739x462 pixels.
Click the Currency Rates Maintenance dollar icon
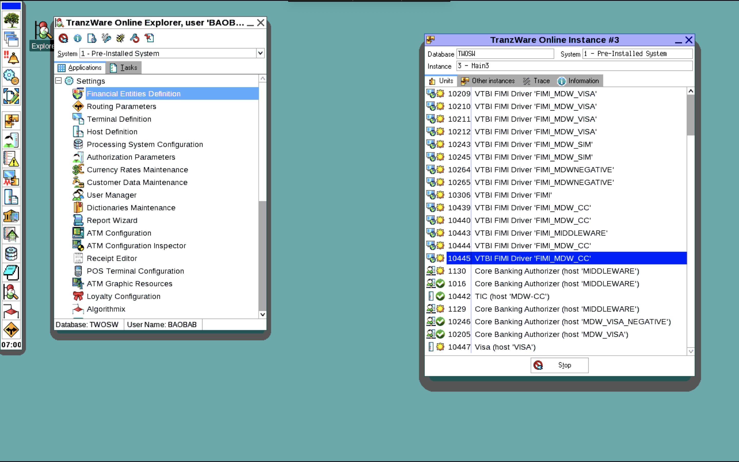coord(78,170)
